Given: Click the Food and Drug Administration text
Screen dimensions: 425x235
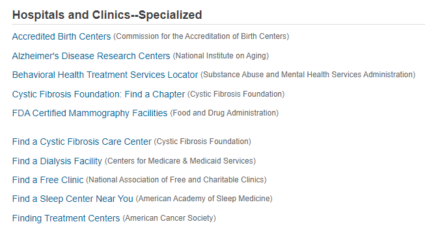Looking at the screenshot, I should click(225, 113).
